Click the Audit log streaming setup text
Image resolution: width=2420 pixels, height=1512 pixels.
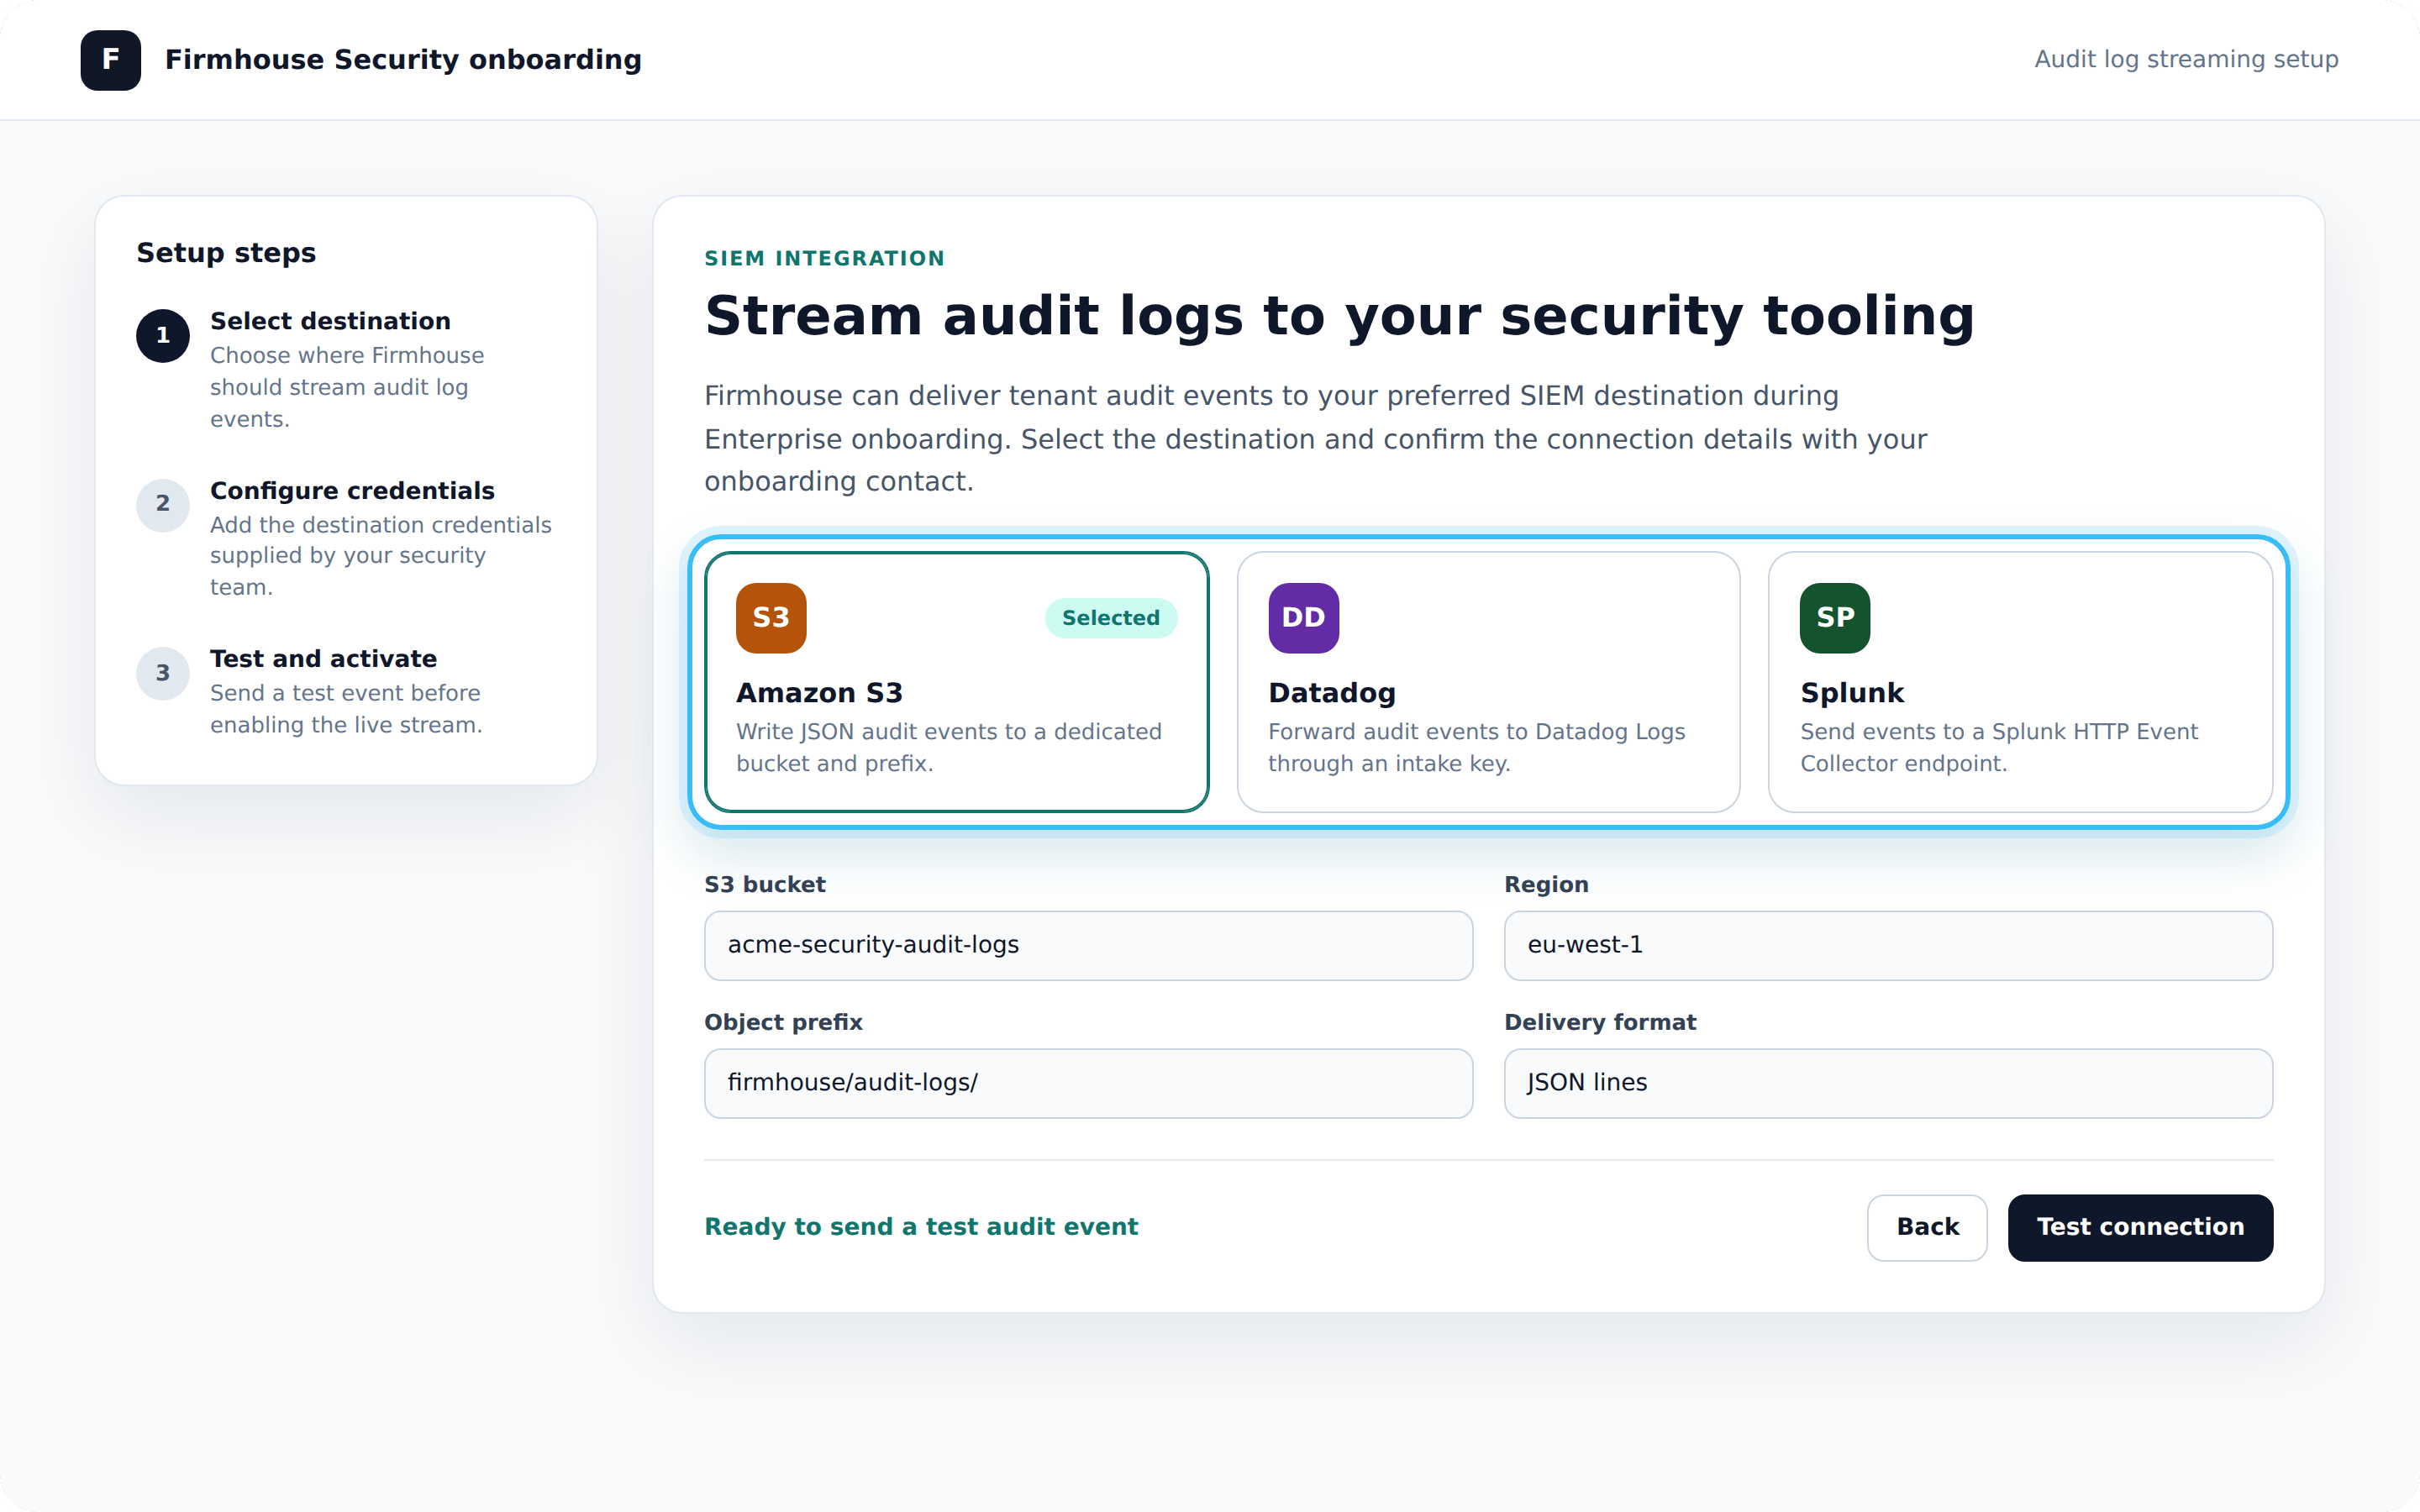2186,60
